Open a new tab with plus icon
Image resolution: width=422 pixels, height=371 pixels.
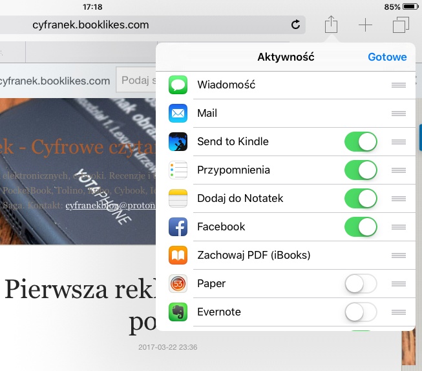(366, 25)
